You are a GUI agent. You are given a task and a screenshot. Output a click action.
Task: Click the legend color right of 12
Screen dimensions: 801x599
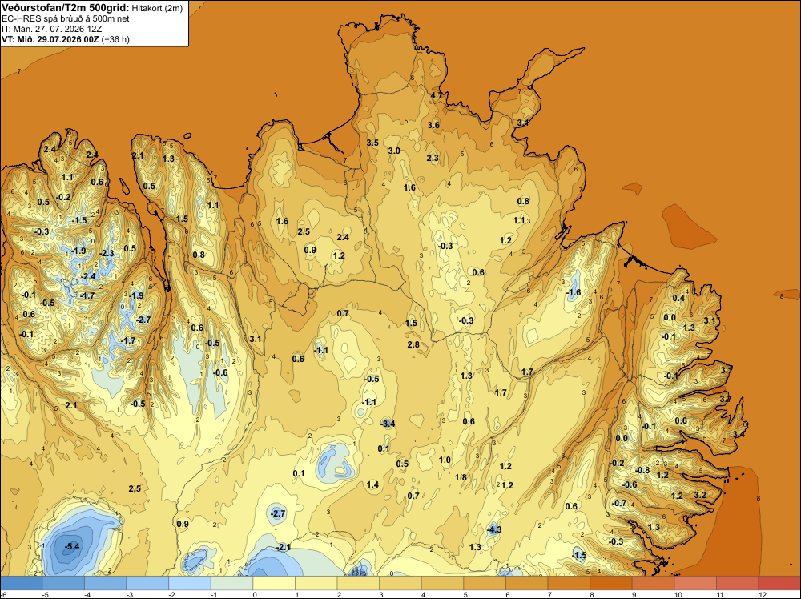(x=779, y=583)
